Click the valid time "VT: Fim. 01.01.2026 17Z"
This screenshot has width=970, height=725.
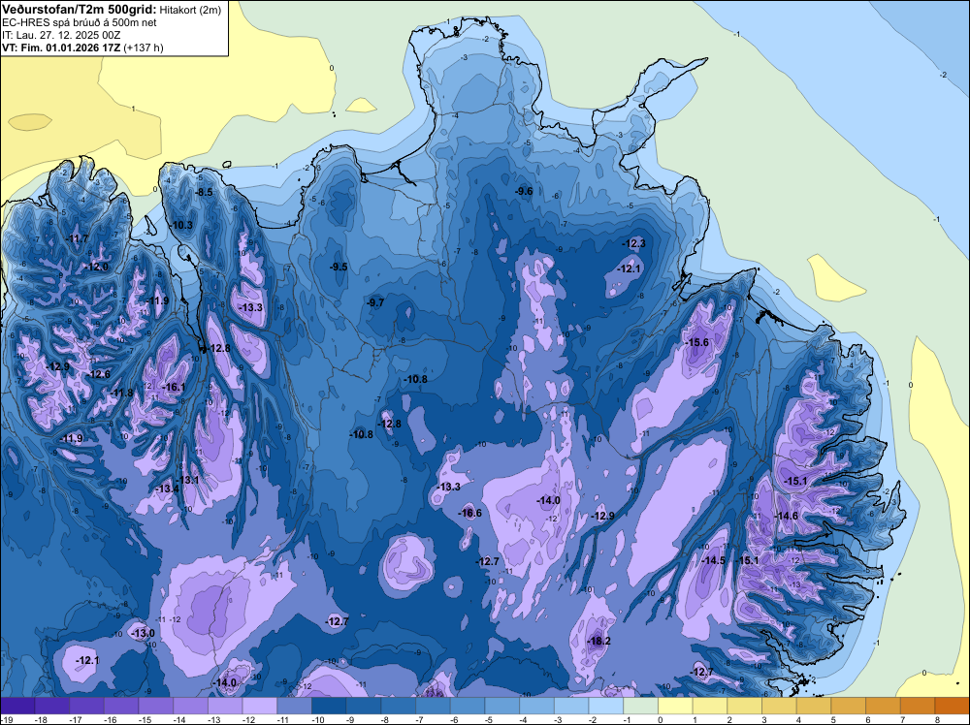click(x=62, y=47)
